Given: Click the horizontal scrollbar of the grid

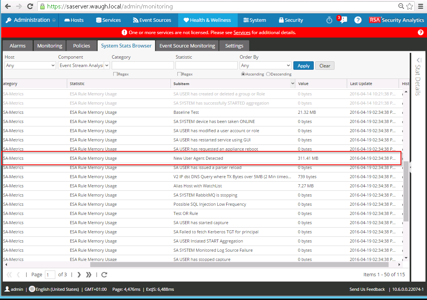Looking at the screenshot, I should [x=238, y=264].
